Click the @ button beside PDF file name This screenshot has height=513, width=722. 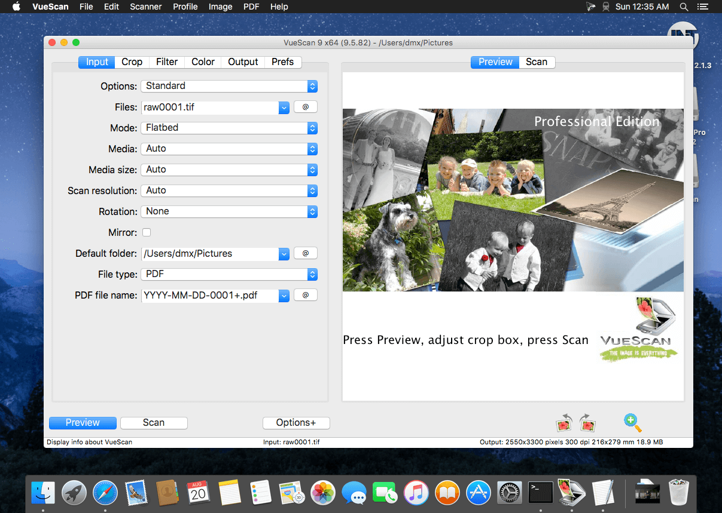tap(305, 294)
